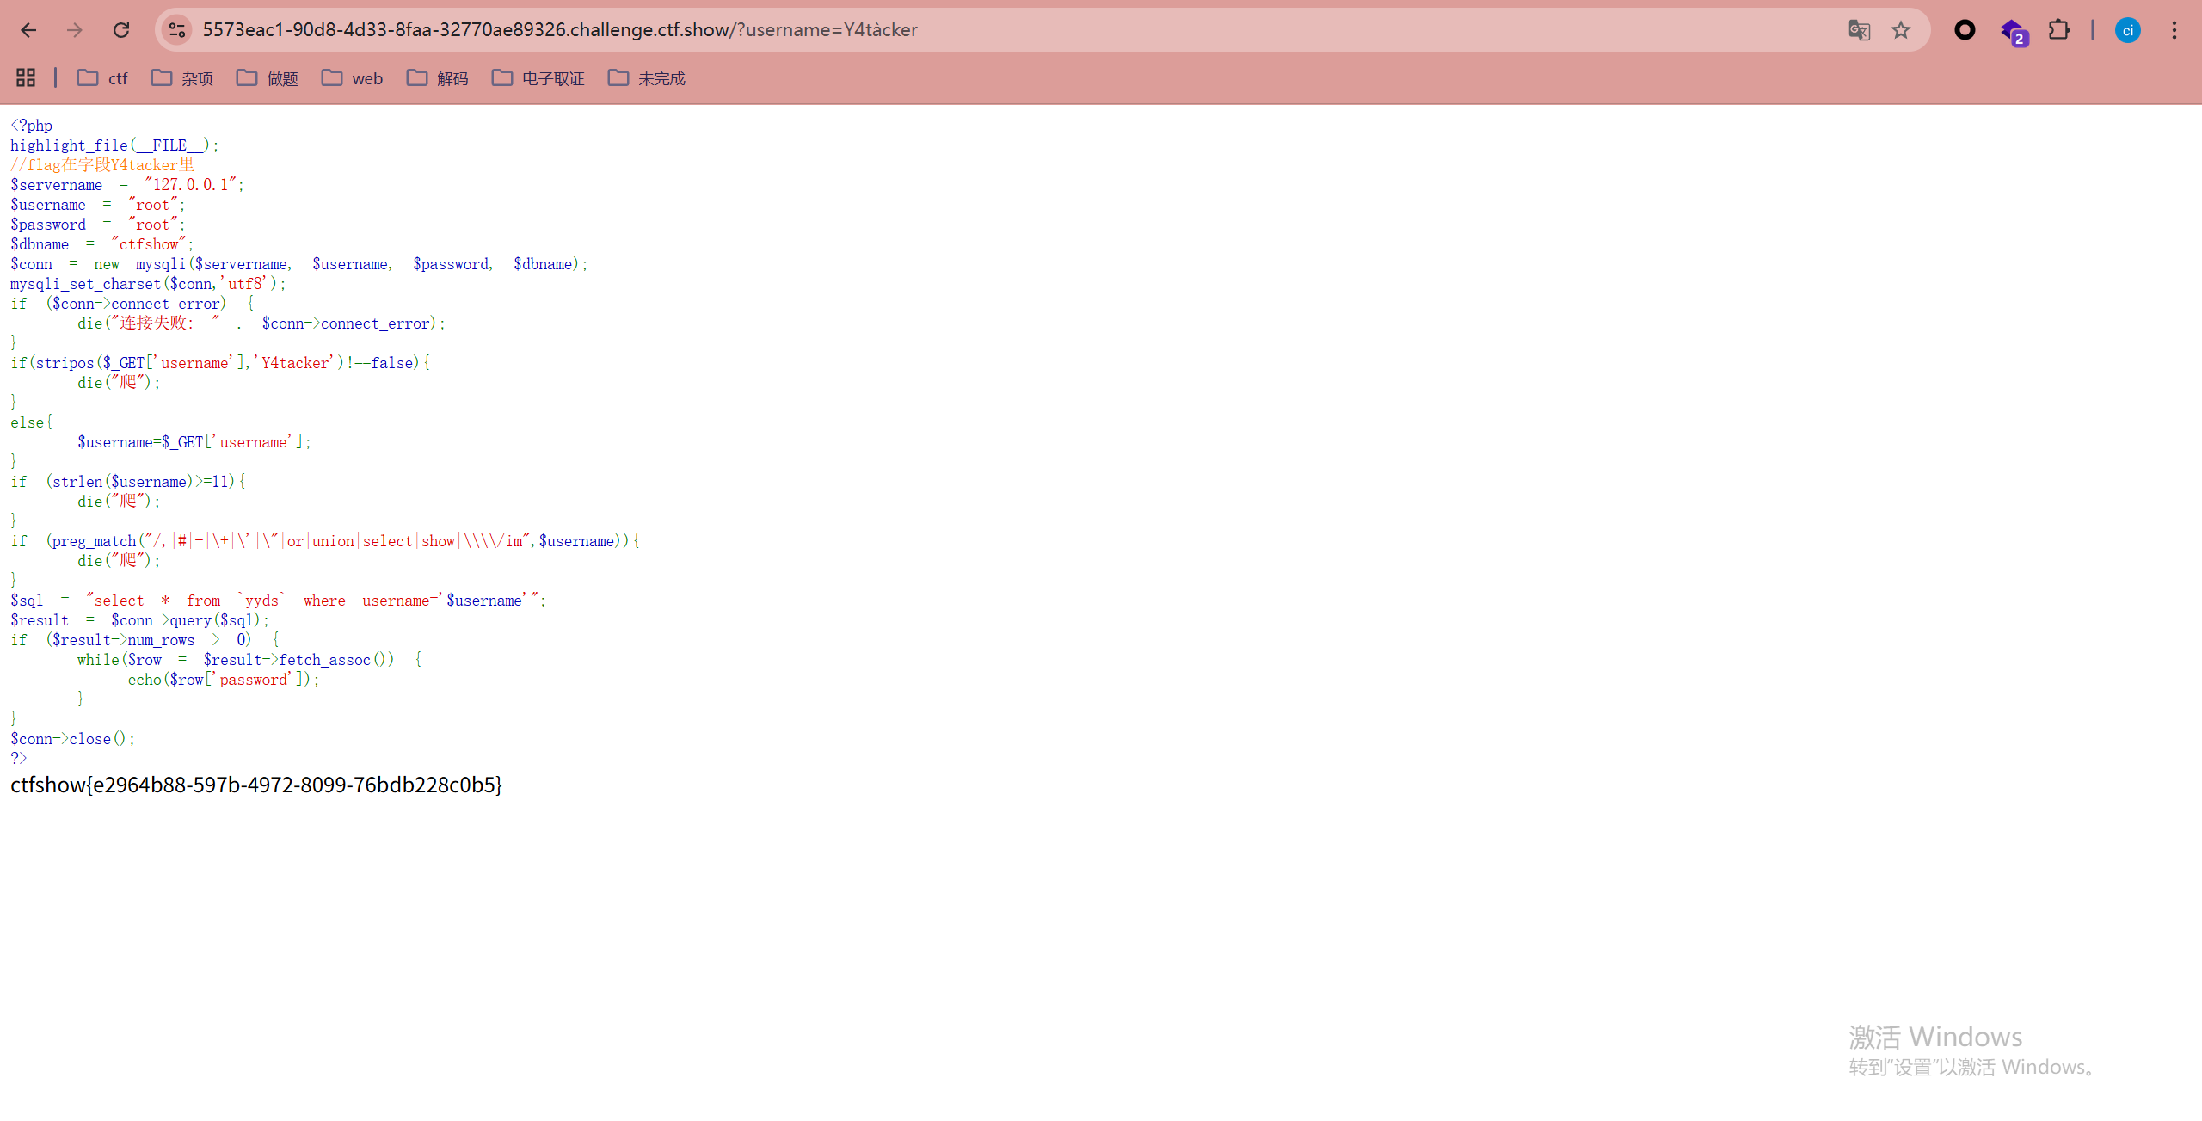
Task: Open the web bookmarks folder
Action: tap(353, 78)
